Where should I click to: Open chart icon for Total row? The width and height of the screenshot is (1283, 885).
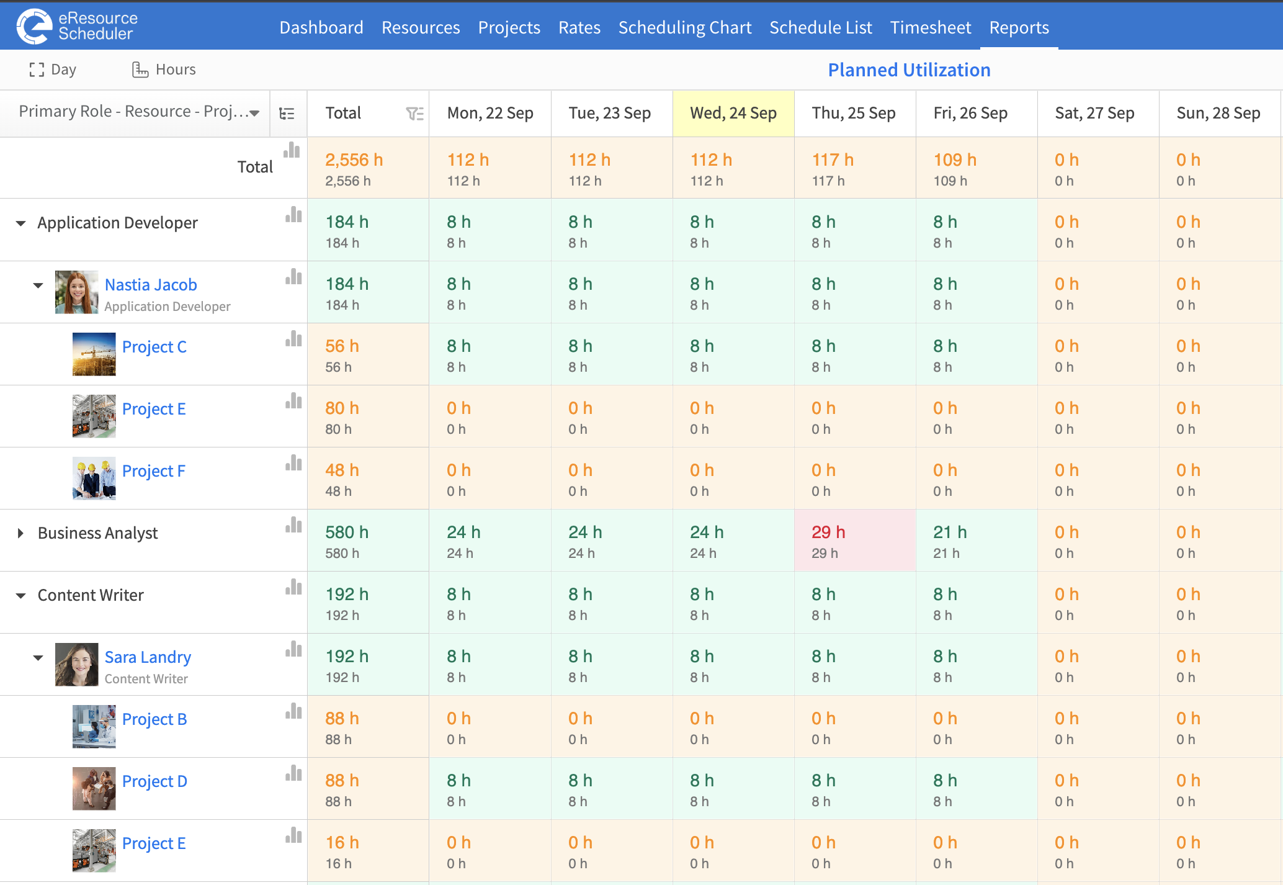click(292, 150)
